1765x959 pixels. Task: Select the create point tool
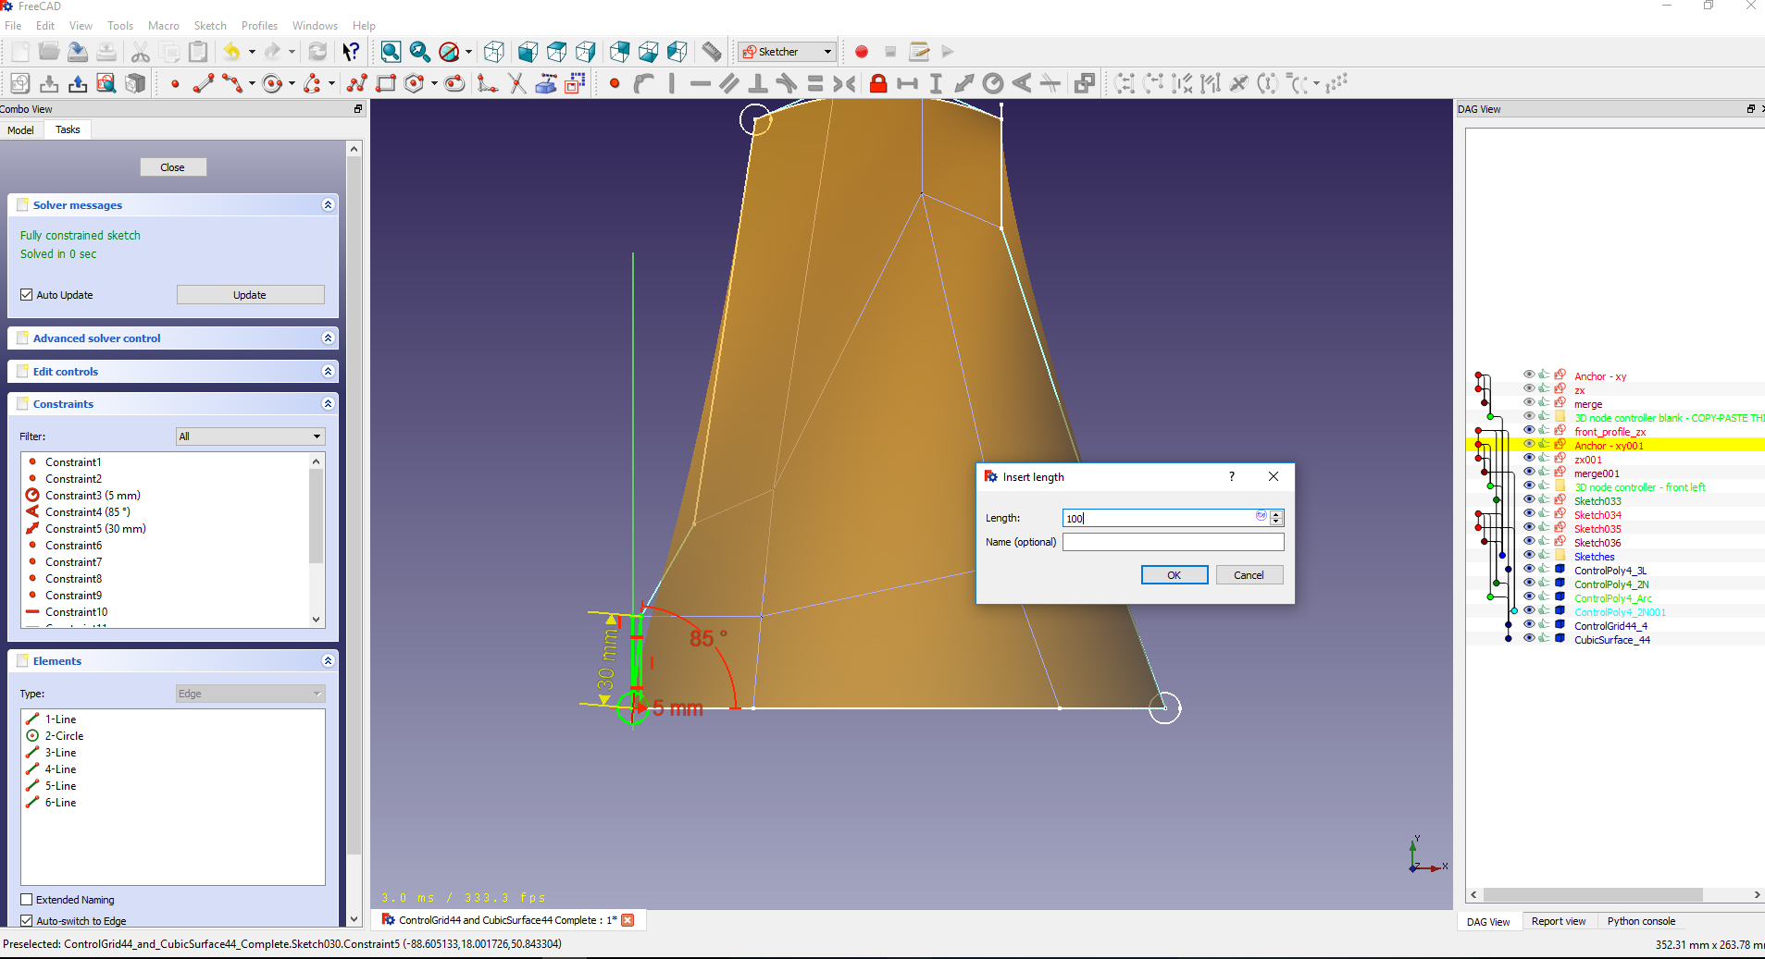(175, 84)
